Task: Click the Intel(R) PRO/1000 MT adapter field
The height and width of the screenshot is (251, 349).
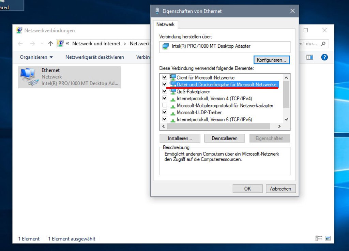Action: (225, 47)
